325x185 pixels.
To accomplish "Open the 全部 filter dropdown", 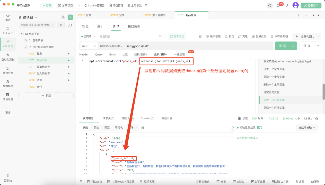I will tap(48, 25).
